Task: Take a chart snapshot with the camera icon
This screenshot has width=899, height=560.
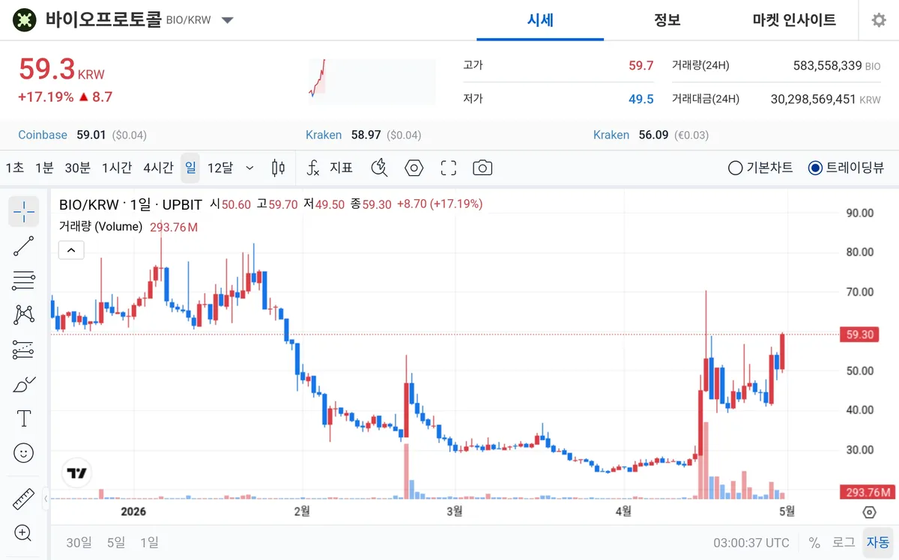Action: [482, 168]
